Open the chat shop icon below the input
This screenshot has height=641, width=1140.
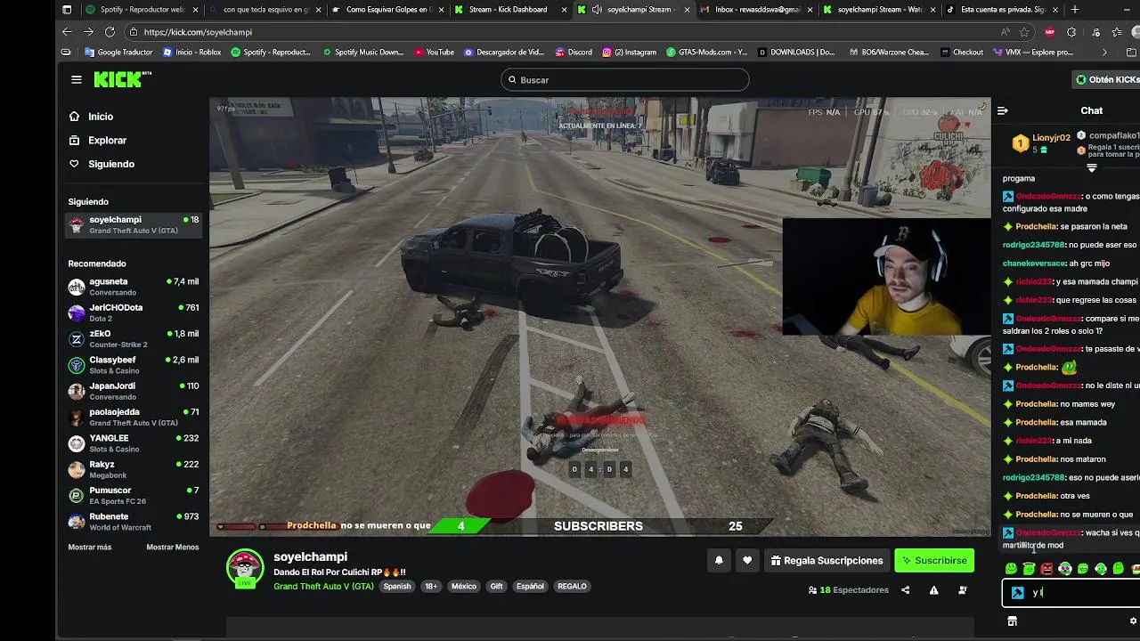pos(1012,621)
